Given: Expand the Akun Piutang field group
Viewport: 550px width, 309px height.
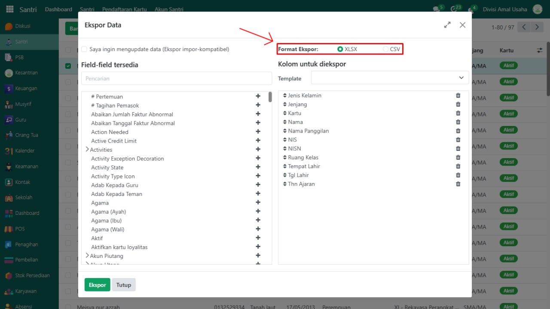Looking at the screenshot, I should [87, 256].
